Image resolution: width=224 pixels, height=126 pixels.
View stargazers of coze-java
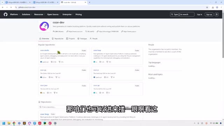point(49,93)
